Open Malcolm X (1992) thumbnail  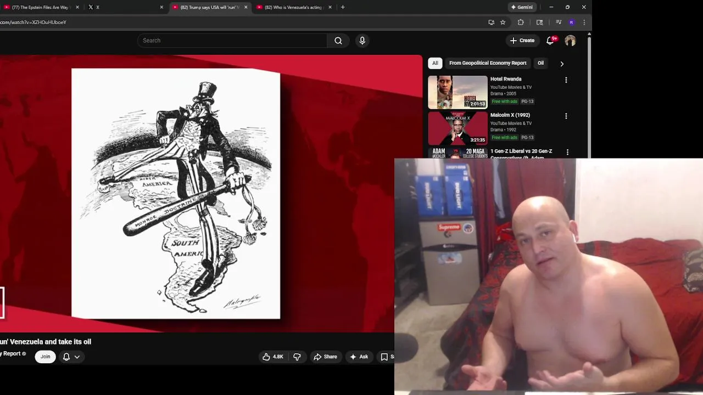coord(457,128)
